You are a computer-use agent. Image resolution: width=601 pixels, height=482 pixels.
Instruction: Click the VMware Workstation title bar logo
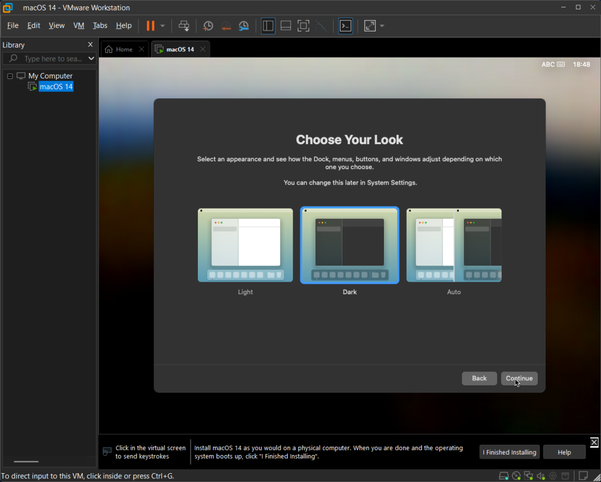pos(8,7)
